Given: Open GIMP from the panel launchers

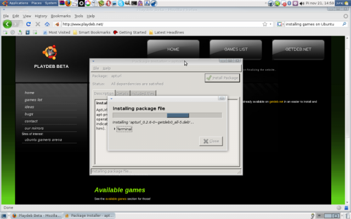Looking at the screenshot, I should [x=127, y=3].
